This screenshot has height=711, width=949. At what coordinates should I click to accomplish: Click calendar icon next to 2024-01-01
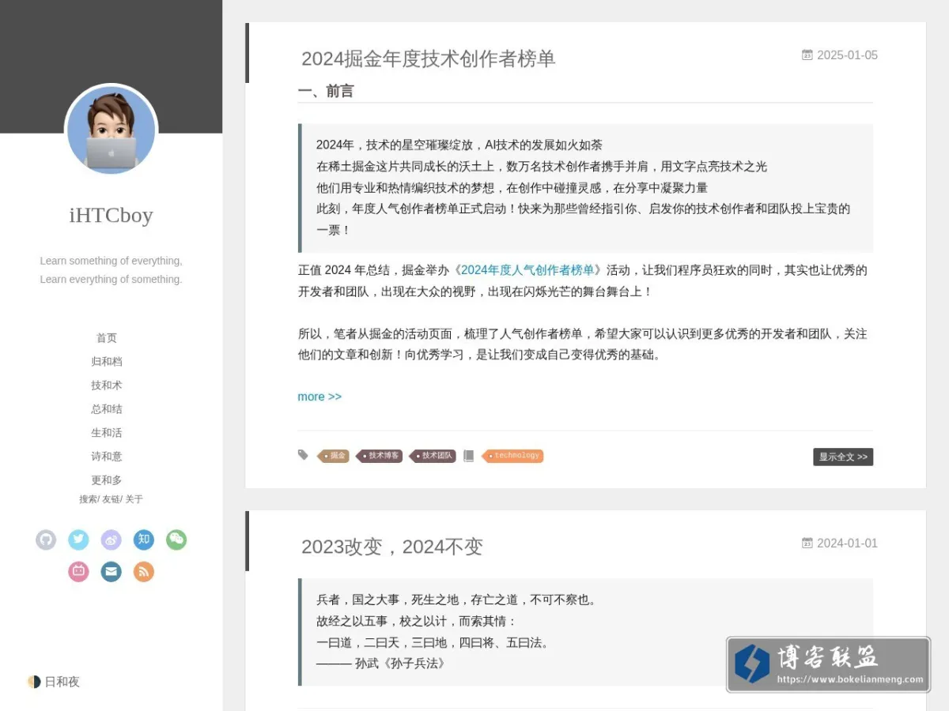click(x=807, y=544)
